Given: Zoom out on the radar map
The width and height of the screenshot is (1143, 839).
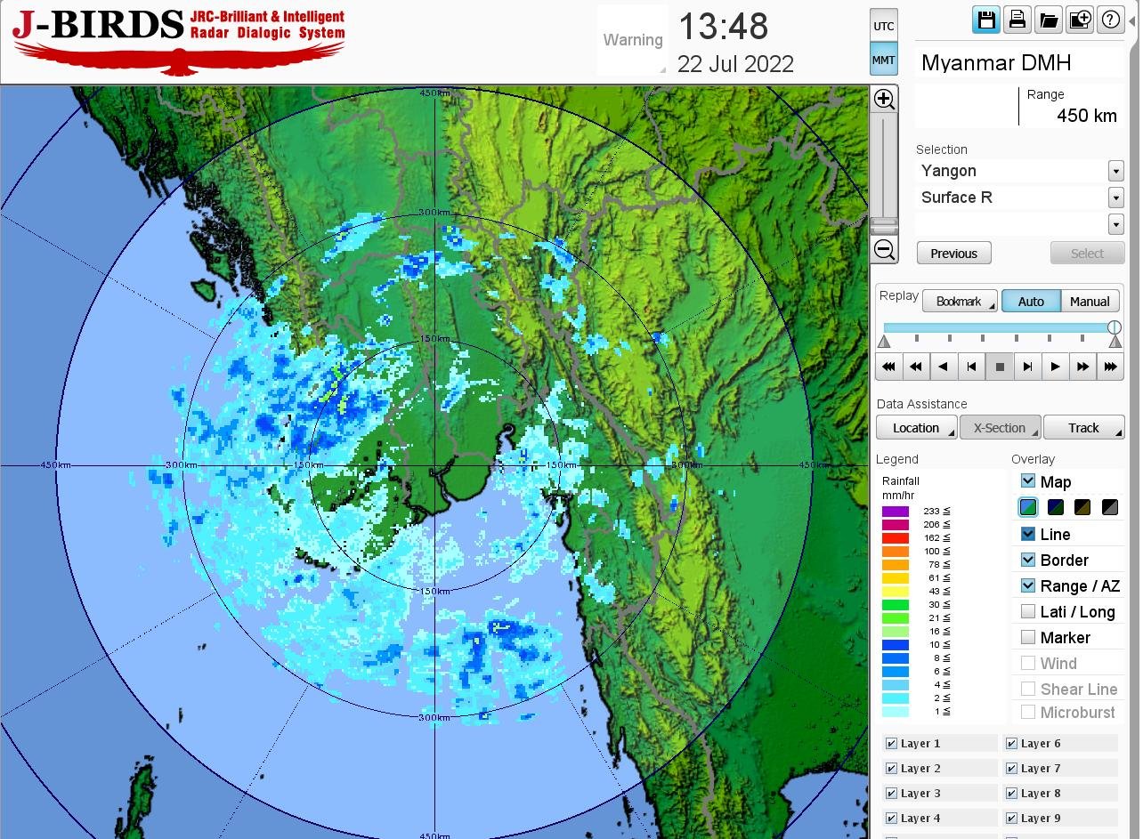Looking at the screenshot, I should pos(884,249).
